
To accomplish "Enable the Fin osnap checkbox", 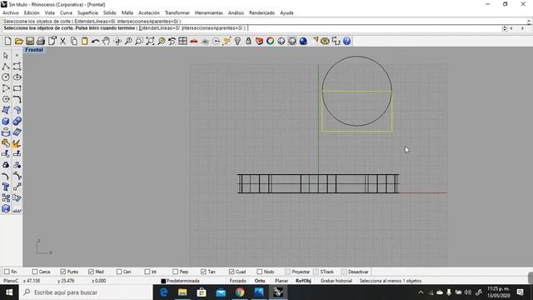I will click(7, 272).
